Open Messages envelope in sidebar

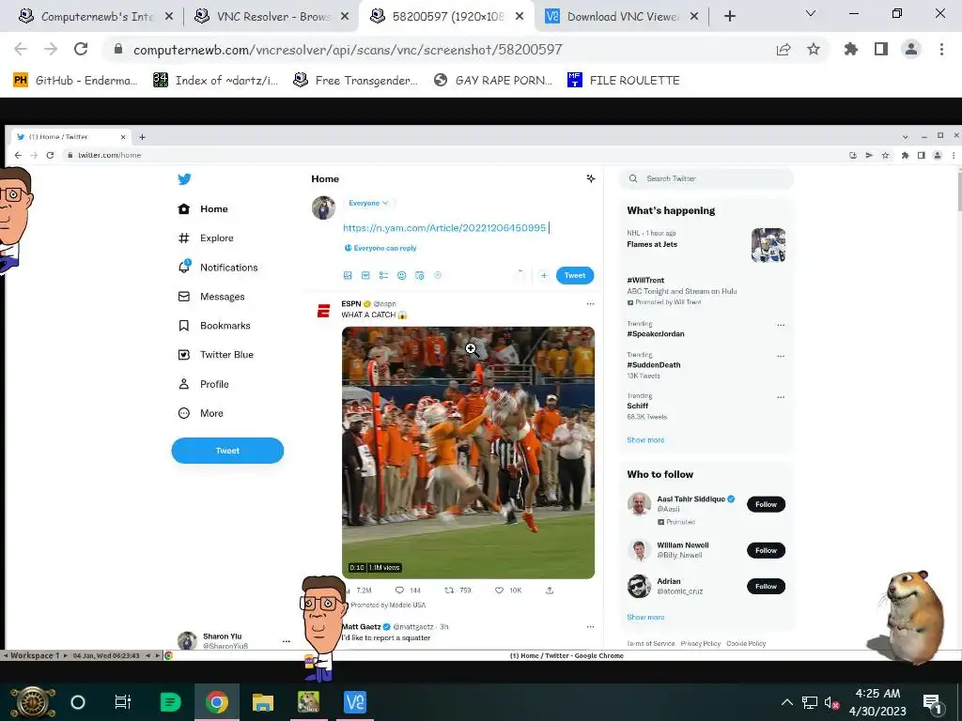click(211, 297)
